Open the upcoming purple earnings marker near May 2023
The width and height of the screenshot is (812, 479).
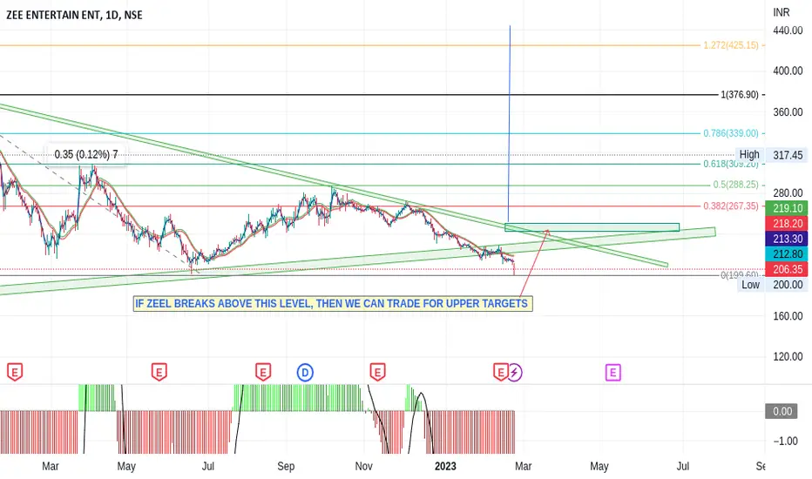613,373
